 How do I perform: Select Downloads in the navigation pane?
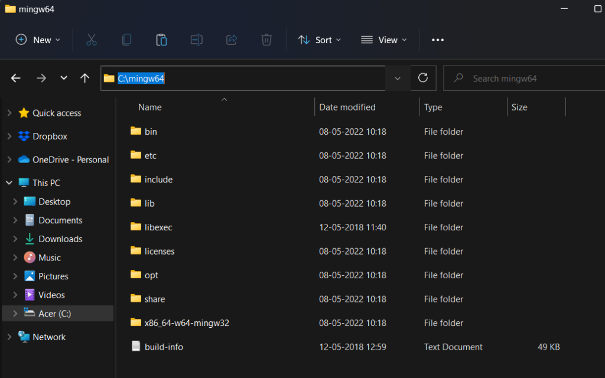(60, 239)
